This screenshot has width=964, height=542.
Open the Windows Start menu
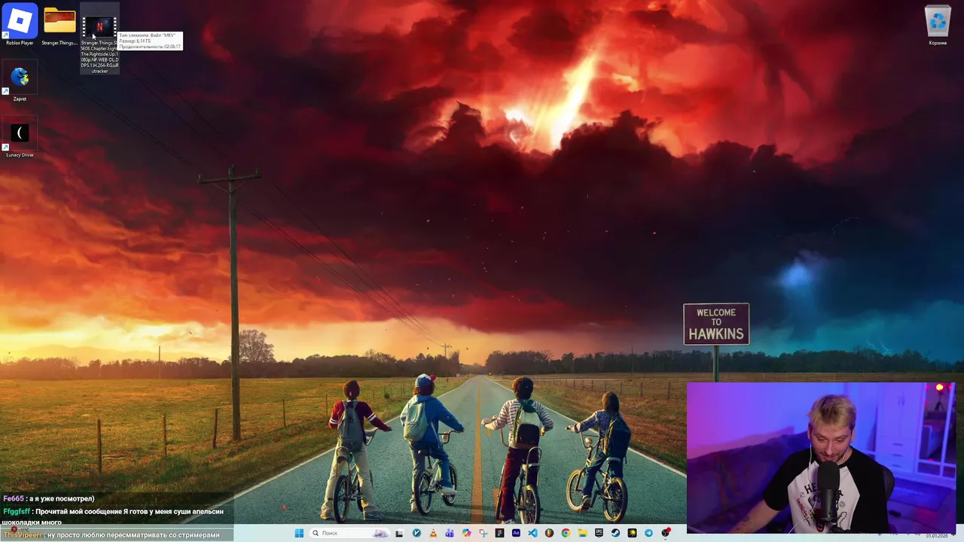pyautogui.click(x=299, y=533)
